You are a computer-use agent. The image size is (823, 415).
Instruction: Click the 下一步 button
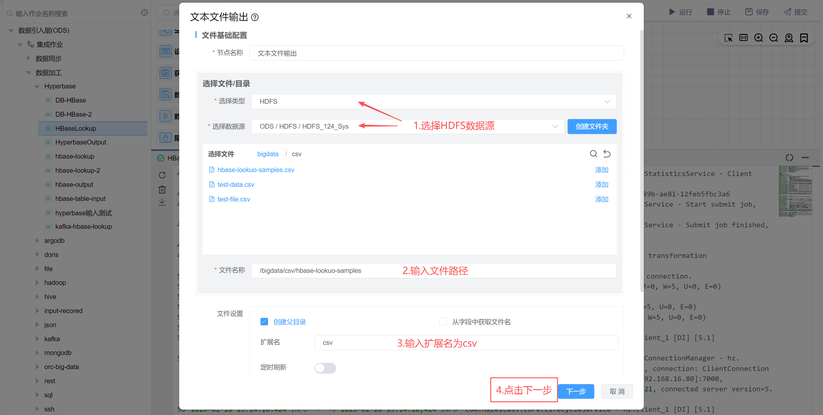pos(576,391)
